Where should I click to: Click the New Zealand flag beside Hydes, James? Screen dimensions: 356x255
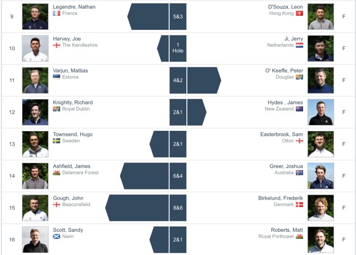299,109
